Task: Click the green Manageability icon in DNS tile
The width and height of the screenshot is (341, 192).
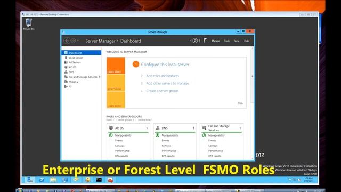Action: tap(158, 135)
